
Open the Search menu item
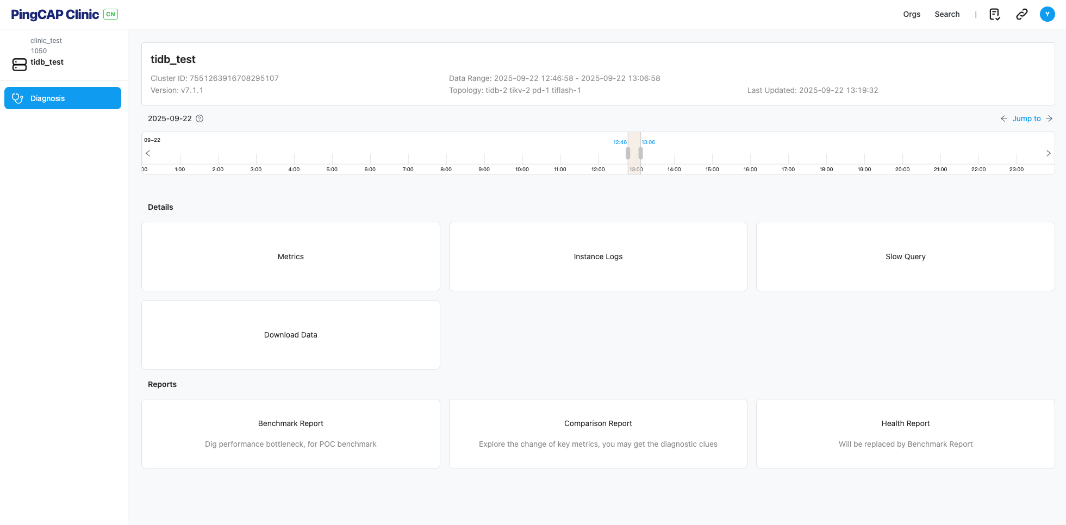pos(947,15)
